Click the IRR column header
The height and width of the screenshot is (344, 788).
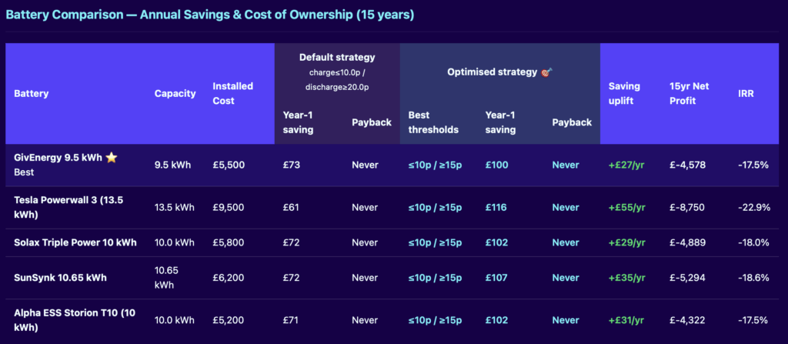(x=746, y=93)
